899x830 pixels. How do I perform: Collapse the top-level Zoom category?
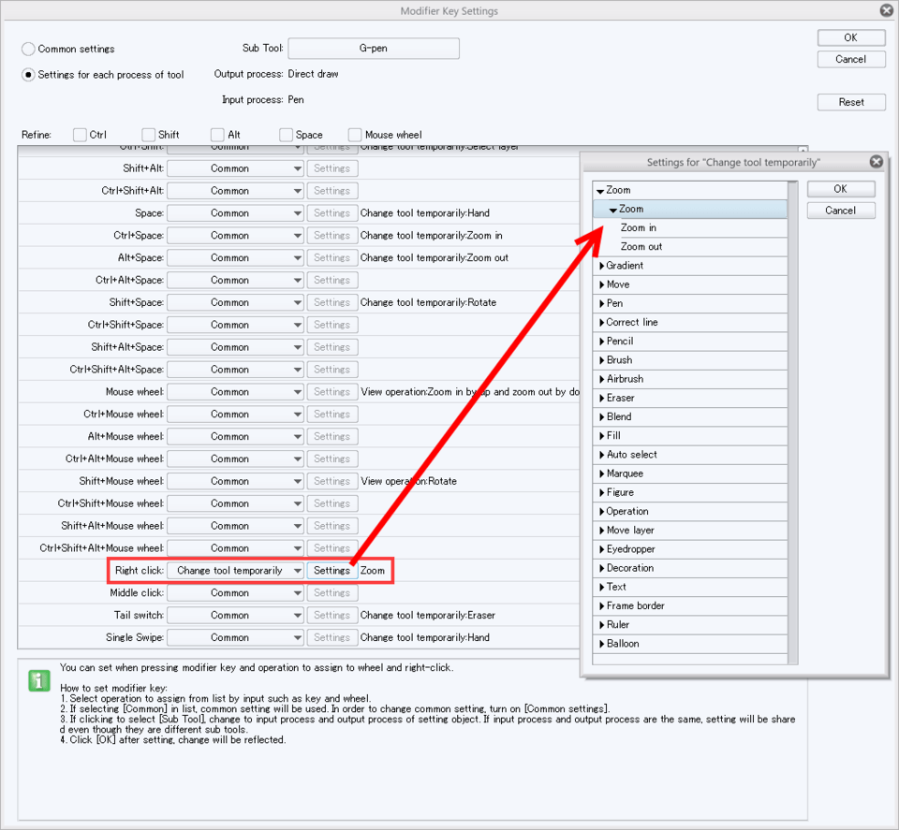(600, 190)
